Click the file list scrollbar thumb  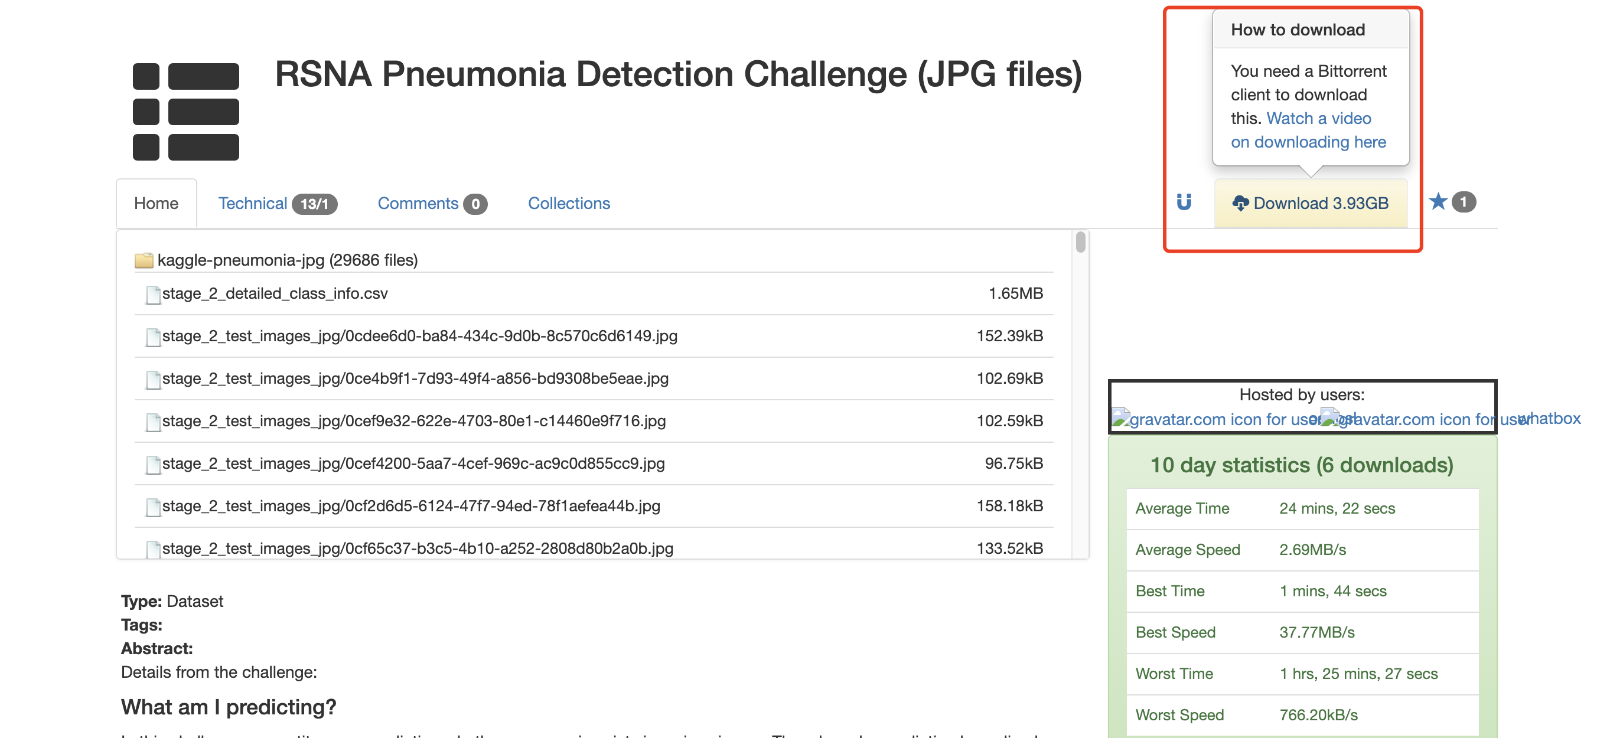[x=1080, y=242]
